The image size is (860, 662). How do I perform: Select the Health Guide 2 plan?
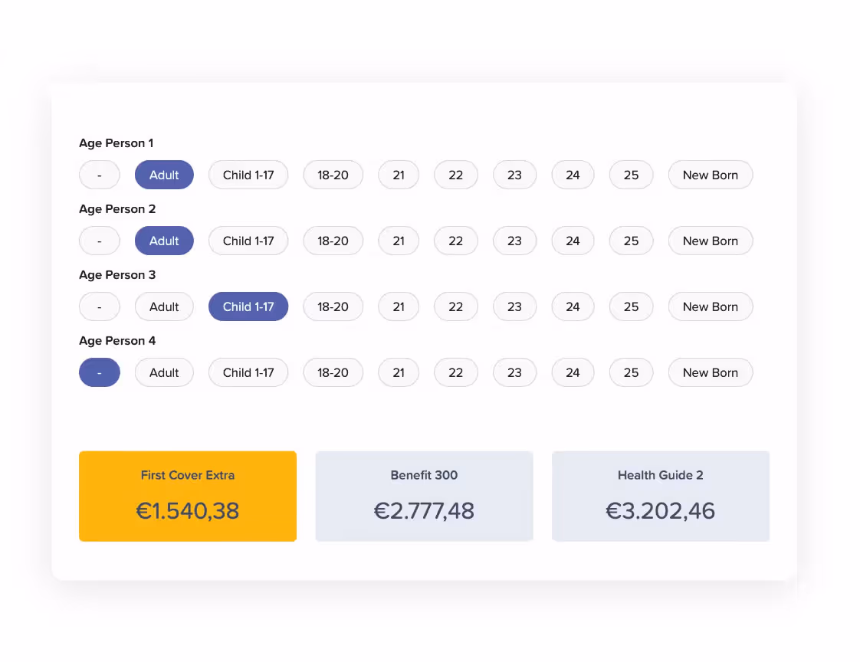[660, 496]
